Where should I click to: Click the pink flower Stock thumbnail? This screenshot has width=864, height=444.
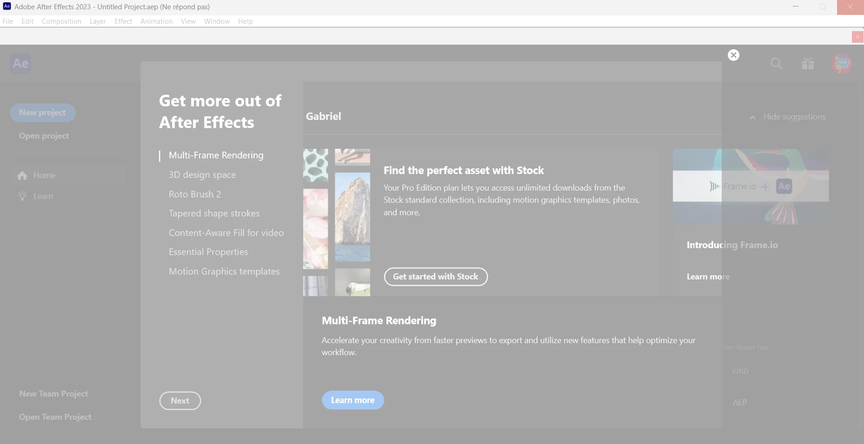(x=315, y=229)
